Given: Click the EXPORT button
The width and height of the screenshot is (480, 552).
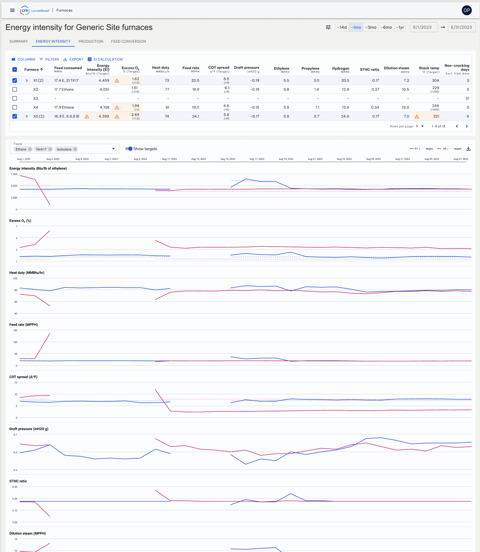Looking at the screenshot, I should [x=73, y=59].
